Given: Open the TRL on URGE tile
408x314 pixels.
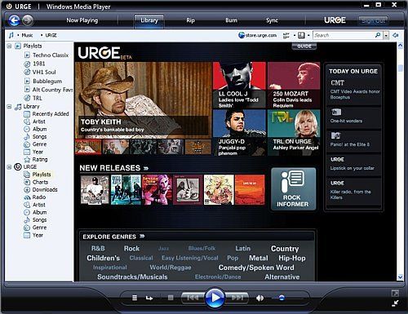Looking at the screenshot, I should 294,133.
